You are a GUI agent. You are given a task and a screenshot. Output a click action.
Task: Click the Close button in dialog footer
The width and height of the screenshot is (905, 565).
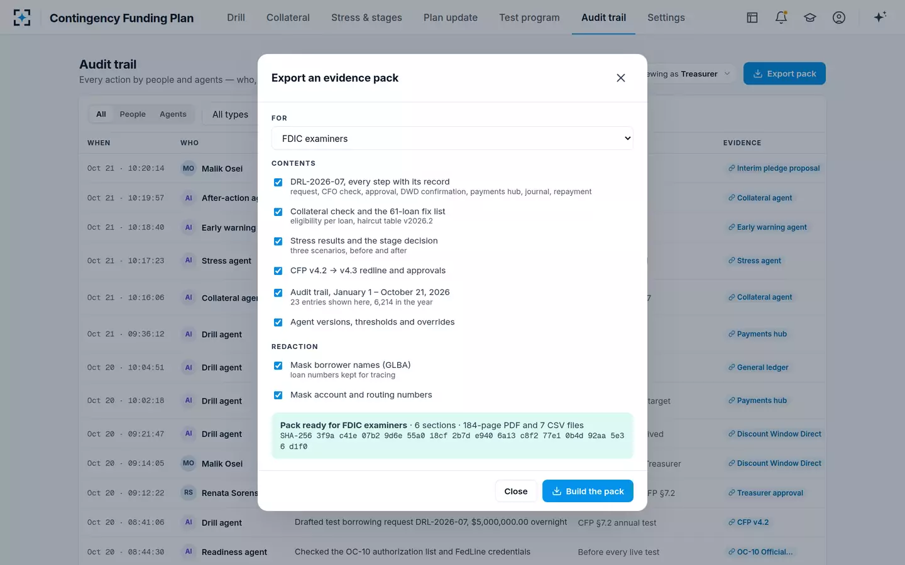516,491
